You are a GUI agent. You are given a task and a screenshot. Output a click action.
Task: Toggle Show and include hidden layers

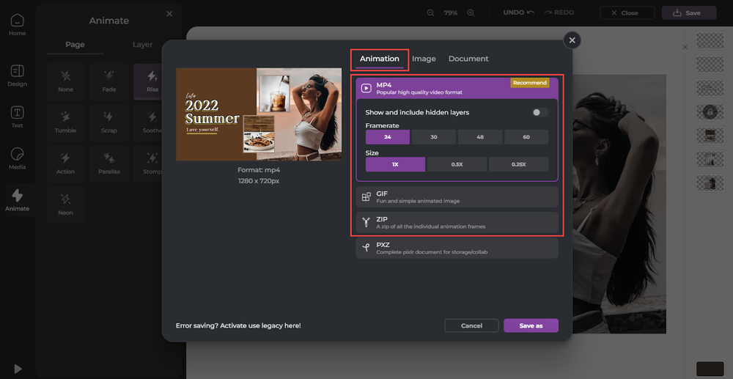tap(539, 112)
